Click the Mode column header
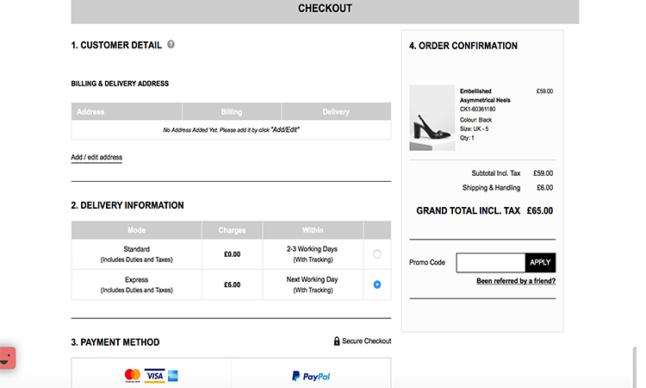646x388 pixels. click(136, 230)
